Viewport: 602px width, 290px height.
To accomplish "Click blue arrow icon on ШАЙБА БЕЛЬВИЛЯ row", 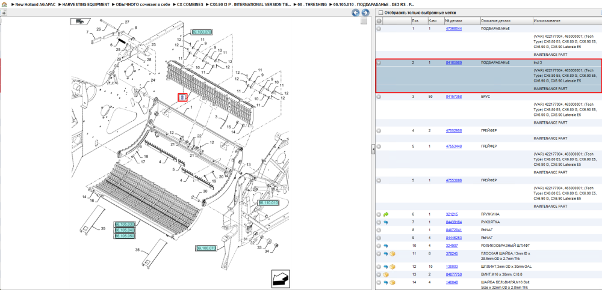I will pos(386,283).
